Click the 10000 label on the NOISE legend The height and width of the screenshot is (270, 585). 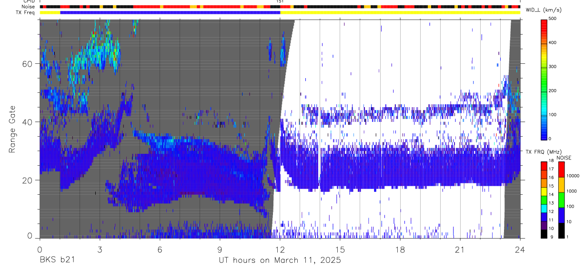(x=573, y=176)
